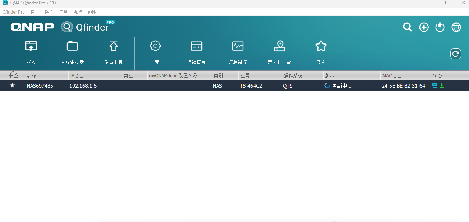Image resolution: width=469 pixels, height=222 pixels.
Task: Click the magnifier search icon
Action: 407,27
